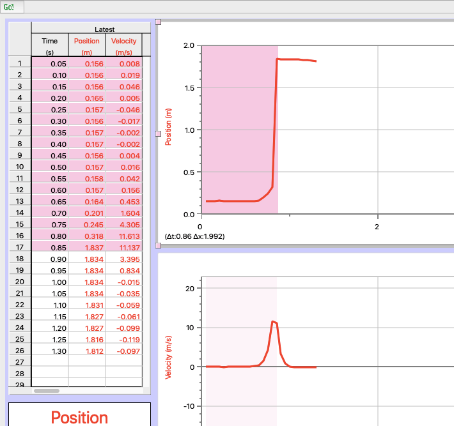Select row number 17 in data table
454x426 pixels.
(x=20, y=247)
